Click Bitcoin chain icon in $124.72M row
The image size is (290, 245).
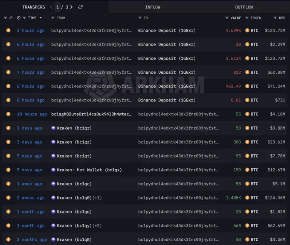[9, 30]
